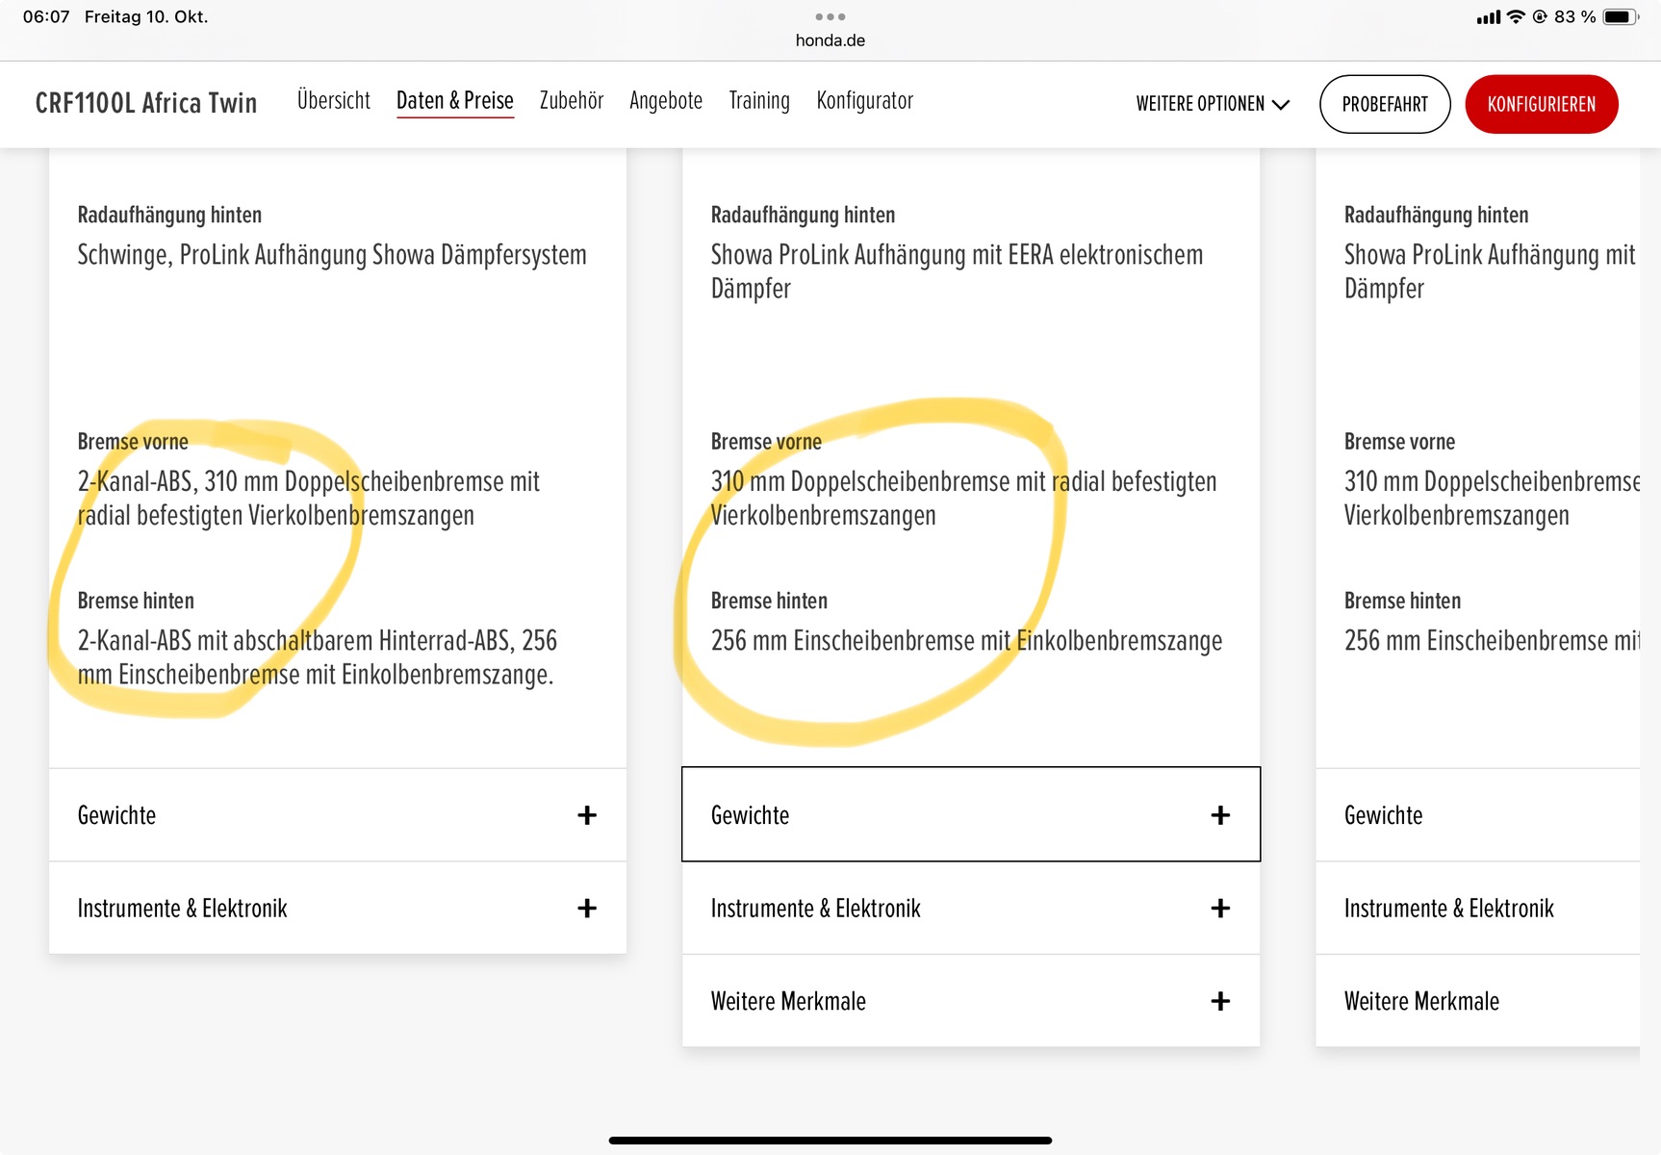
Task: Click plus icon for middle Instrumente & Elektronik
Action: [1220, 908]
